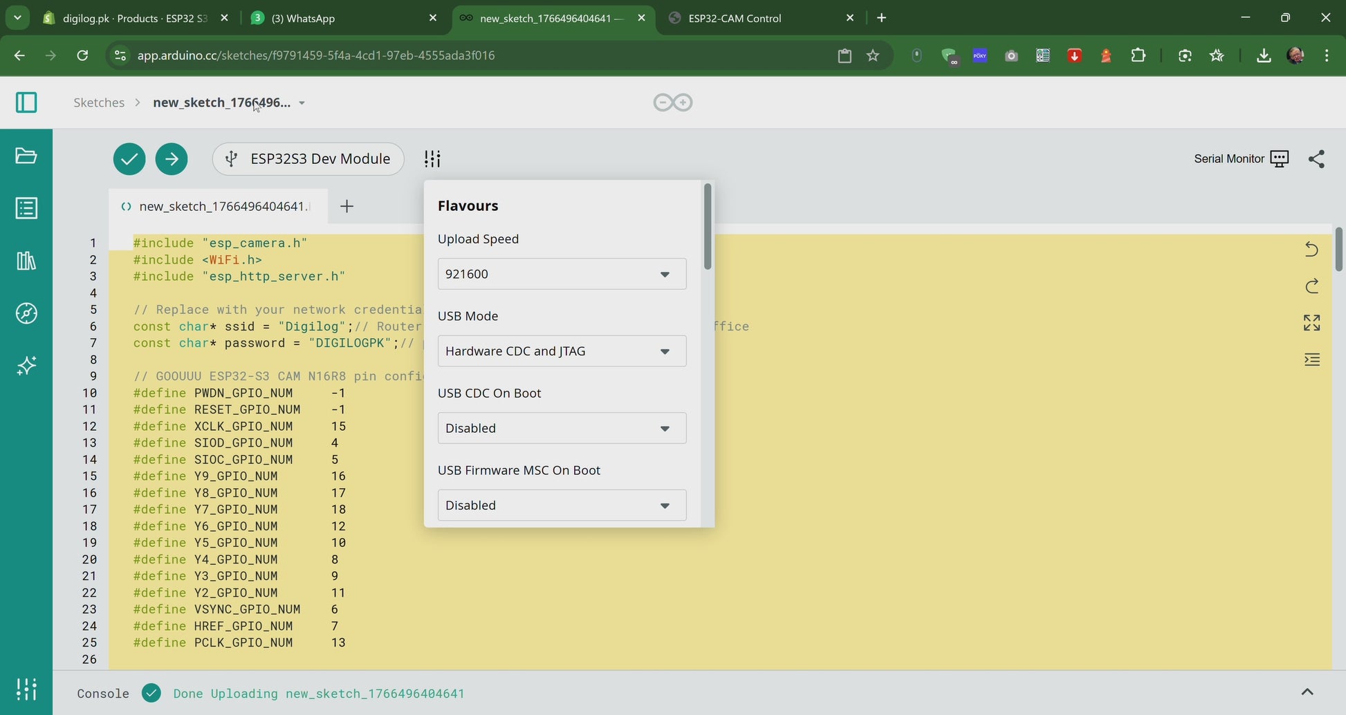The width and height of the screenshot is (1346, 715).
Task: Open the Serial Monitor
Action: coord(1241,159)
